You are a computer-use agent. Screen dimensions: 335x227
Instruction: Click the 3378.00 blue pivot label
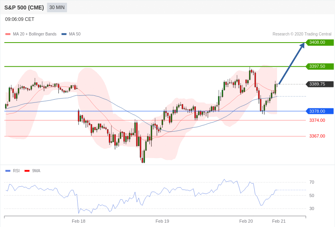coord(320,111)
